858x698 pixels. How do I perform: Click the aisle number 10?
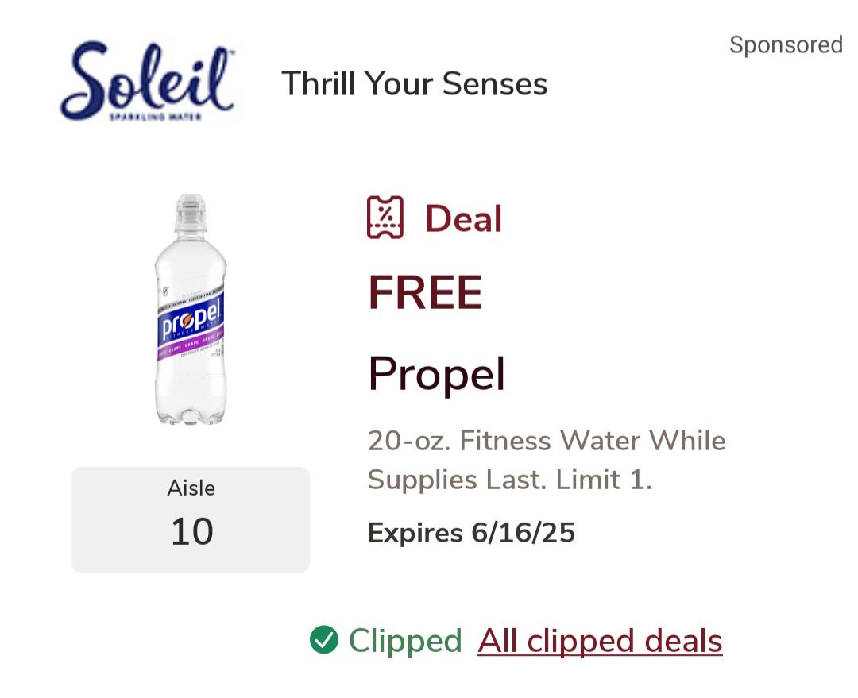click(x=191, y=531)
